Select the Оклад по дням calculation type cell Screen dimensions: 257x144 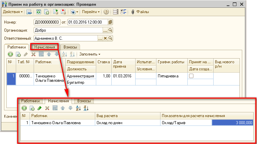[127, 123]
